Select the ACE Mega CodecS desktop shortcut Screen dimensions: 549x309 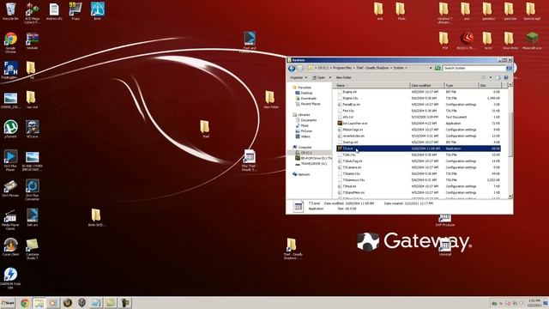[x=33, y=13]
